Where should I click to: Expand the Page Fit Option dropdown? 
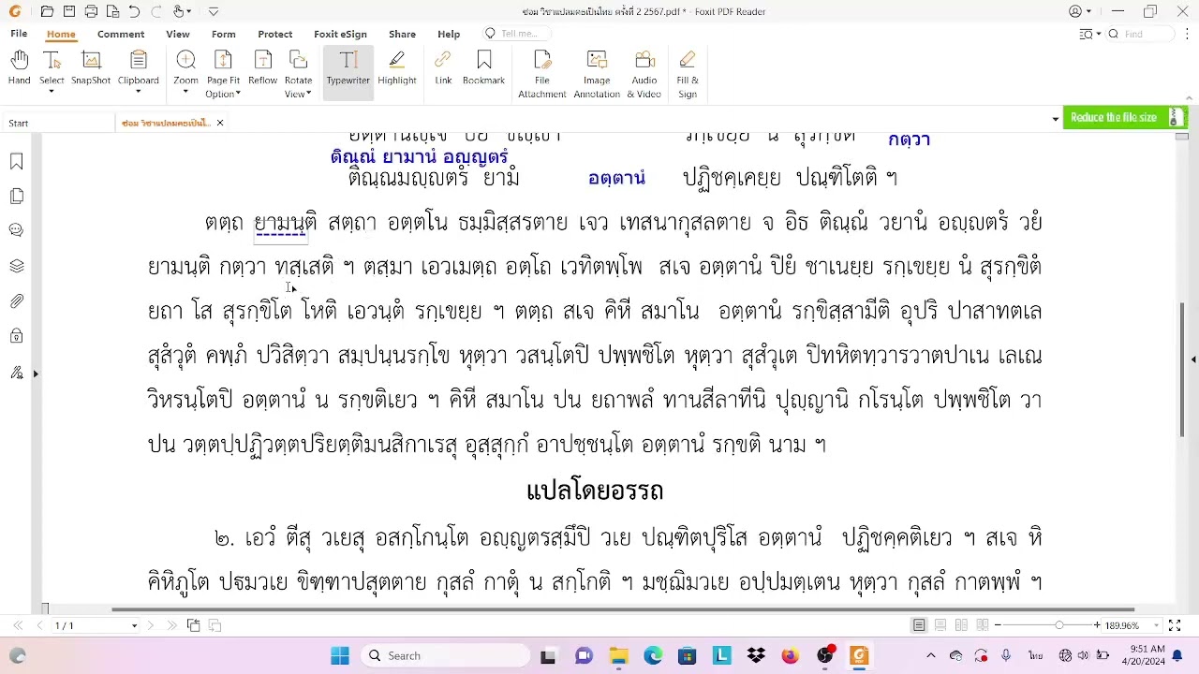[238, 94]
